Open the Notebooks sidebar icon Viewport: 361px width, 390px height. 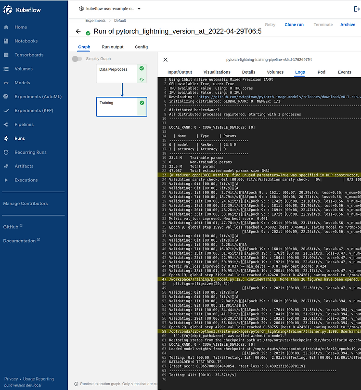click(6, 41)
